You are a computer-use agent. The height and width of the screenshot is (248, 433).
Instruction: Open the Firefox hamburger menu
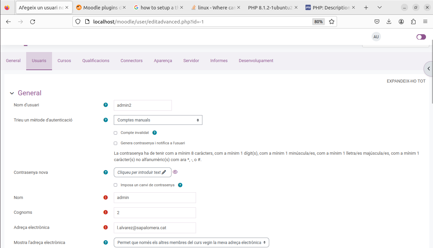[425, 21]
